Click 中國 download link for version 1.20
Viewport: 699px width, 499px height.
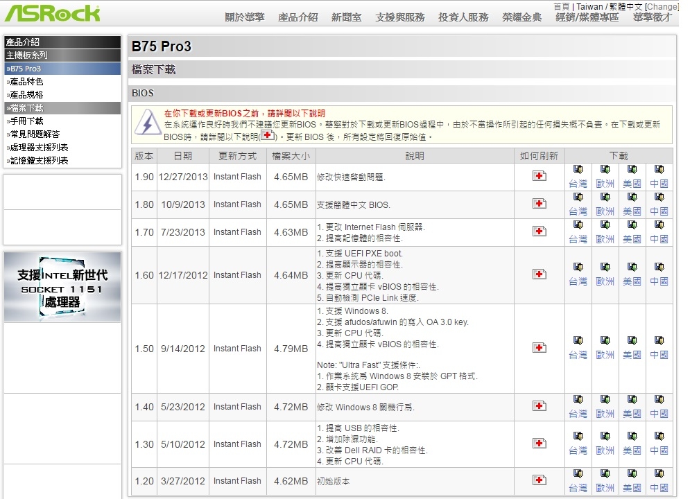[x=659, y=488]
